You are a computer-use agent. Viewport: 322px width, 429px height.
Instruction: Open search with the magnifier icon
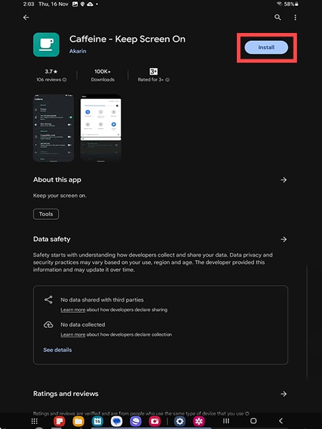coord(278,18)
